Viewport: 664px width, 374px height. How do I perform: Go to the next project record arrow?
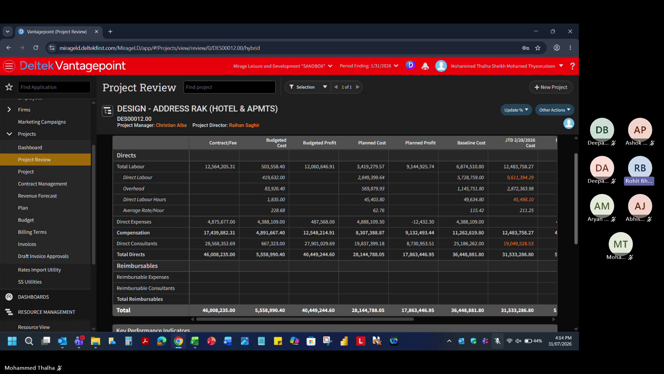pos(358,87)
